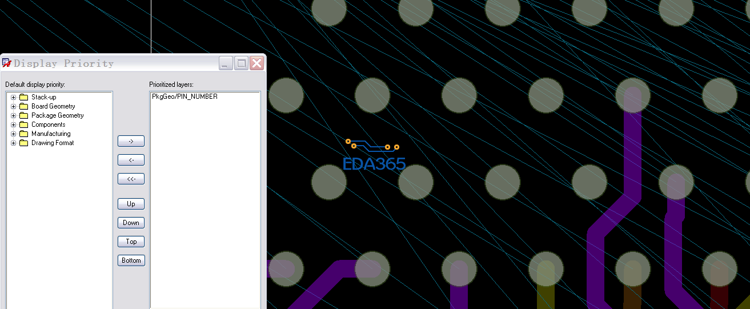The width and height of the screenshot is (750, 309).
Task: Click the Display Priority dialog icon
Action: click(x=7, y=63)
